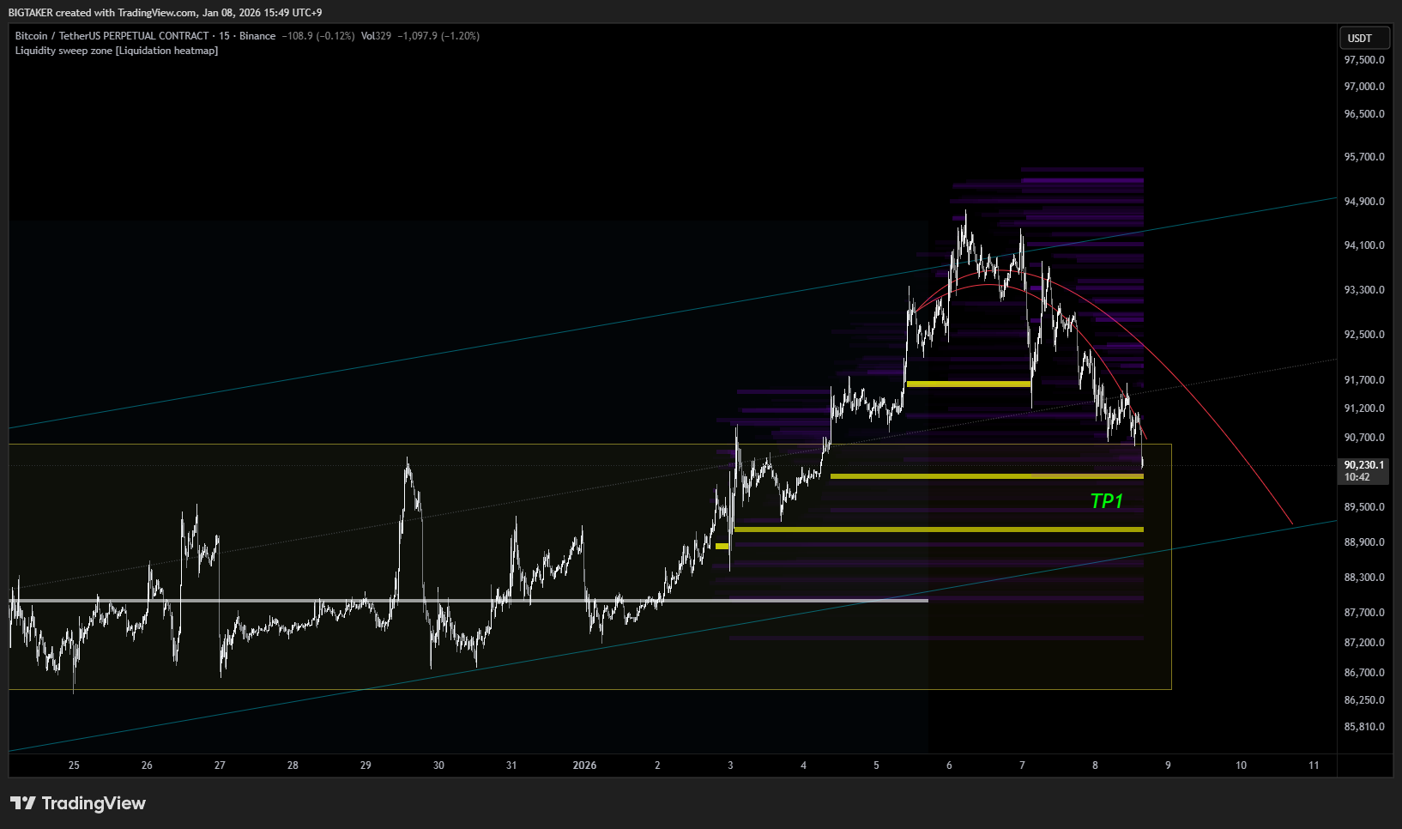The height and width of the screenshot is (829, 1402).
Task: Click the 87,200.0 price axis label
Action: click(1364, 643)
